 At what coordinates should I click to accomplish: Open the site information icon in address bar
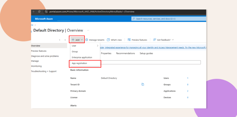(46, 12)
